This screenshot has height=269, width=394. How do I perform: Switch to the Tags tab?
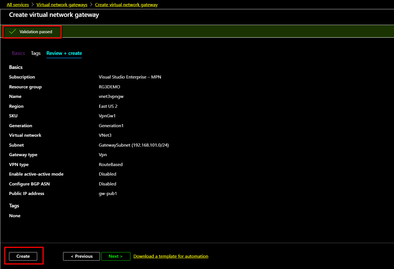coord(36,53)
